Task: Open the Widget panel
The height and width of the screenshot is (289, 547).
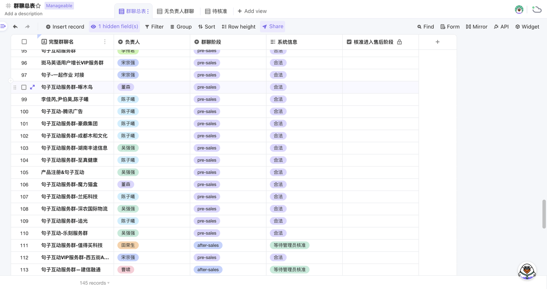Action: [527, 26]
